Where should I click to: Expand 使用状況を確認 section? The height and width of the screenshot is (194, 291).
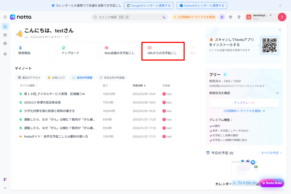pos(244,93)
